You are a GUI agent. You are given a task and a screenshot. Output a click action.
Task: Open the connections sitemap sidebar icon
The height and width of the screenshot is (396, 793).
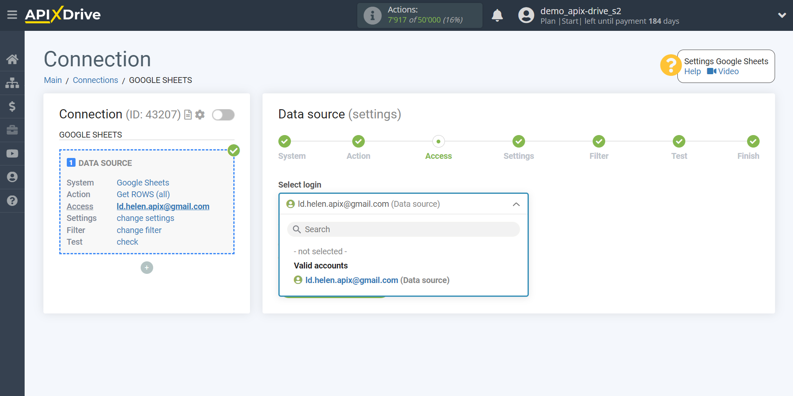tap(12, 83)
